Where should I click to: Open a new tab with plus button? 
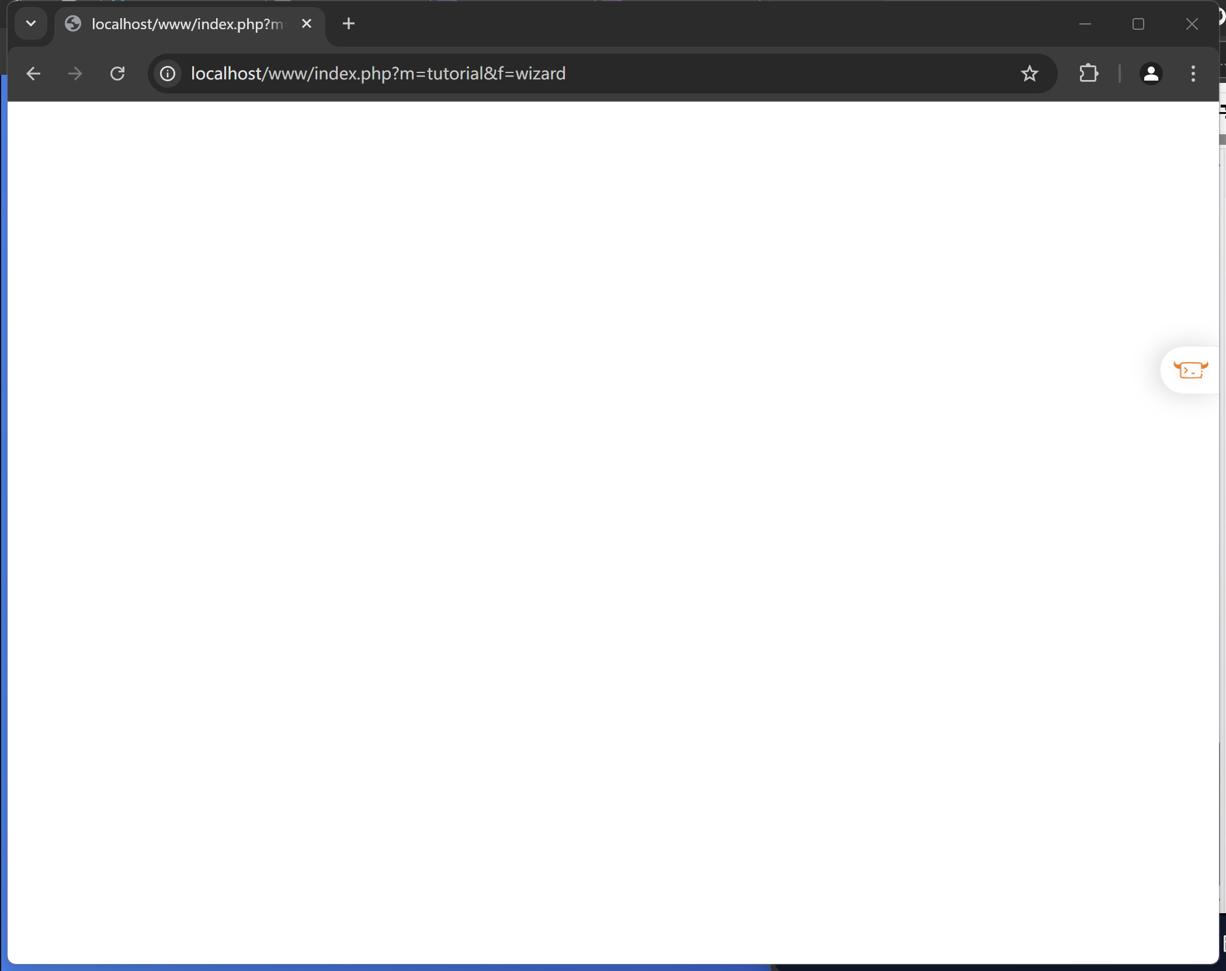pos(349,24)
